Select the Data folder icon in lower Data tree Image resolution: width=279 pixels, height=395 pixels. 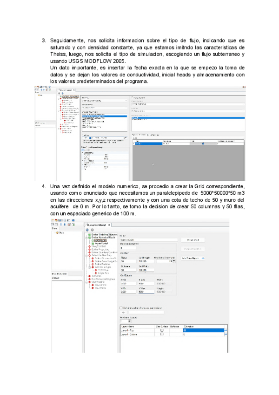[x=58, y=232]
